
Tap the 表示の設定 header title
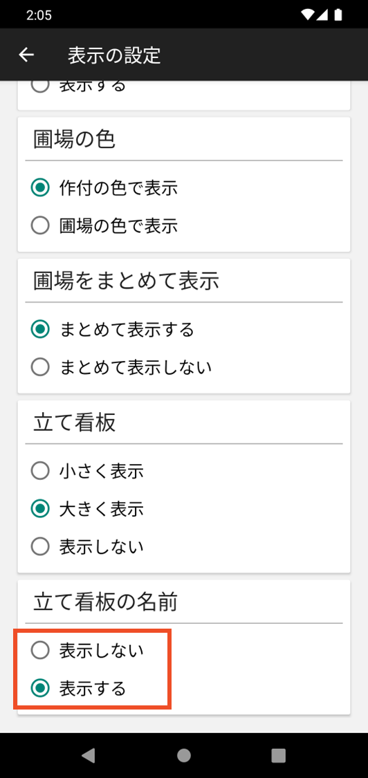(x=114, y=55)
